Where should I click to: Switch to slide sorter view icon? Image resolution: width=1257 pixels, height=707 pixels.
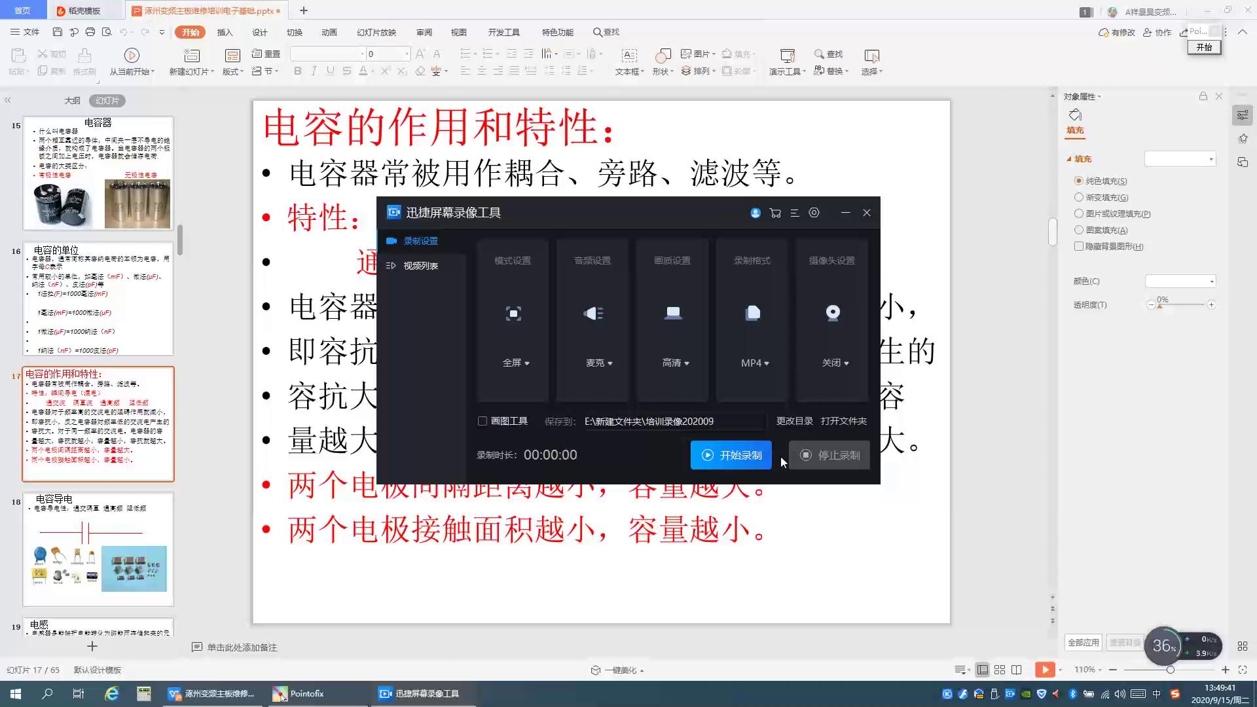[1000, 670]
